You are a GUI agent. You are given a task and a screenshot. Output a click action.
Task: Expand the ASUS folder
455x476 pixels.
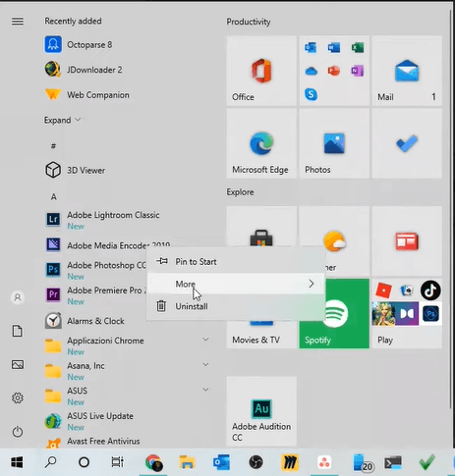205,390
